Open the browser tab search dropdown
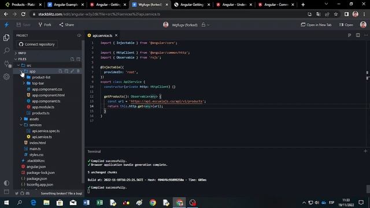This screenshot has width=370, height=208. pos(326,4)
